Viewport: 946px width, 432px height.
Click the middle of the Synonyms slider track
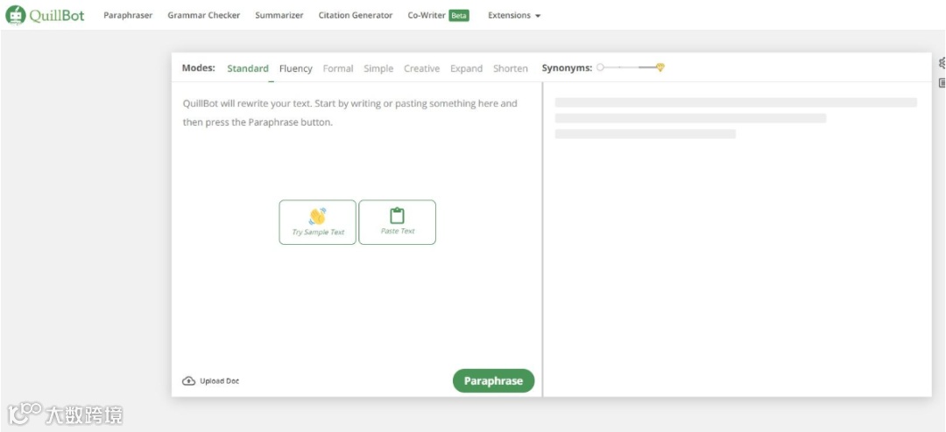coord(629,67)
